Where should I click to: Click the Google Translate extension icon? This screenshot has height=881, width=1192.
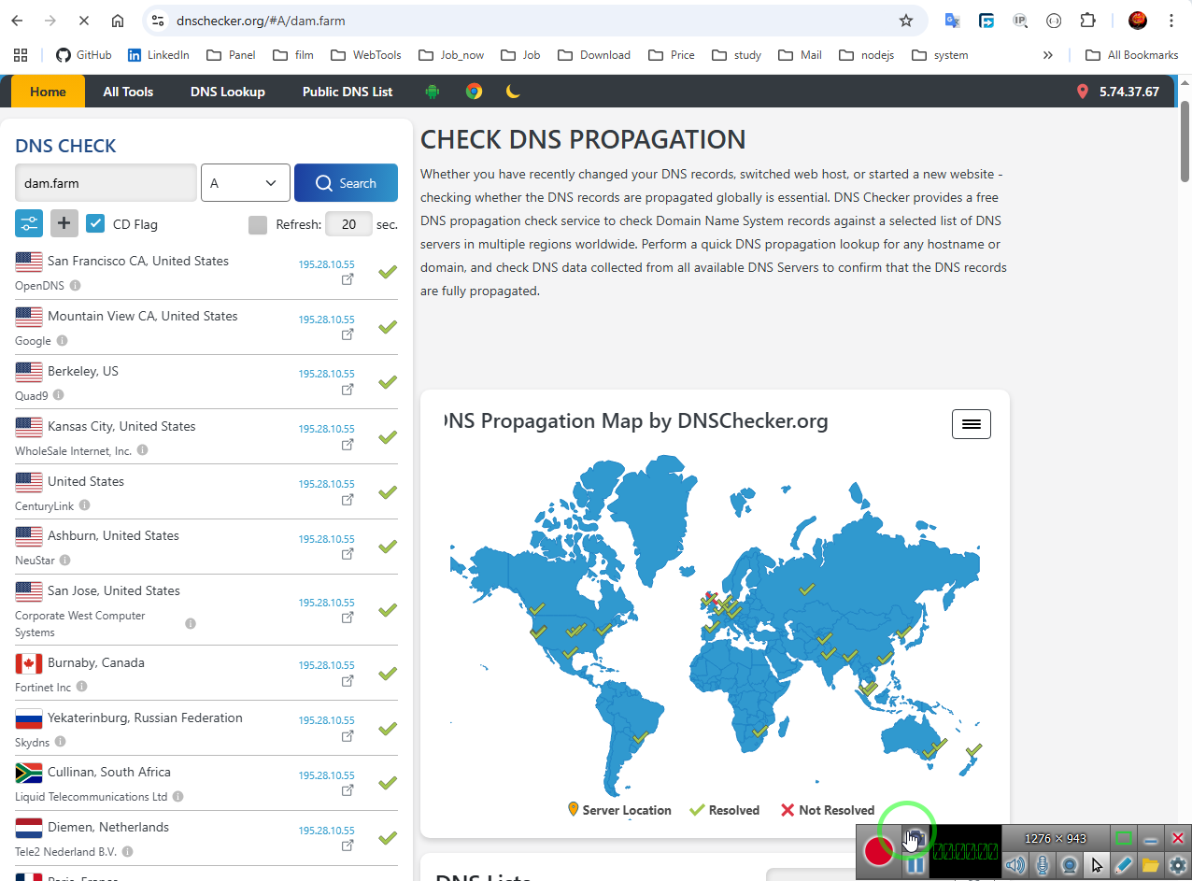[952, 21]
